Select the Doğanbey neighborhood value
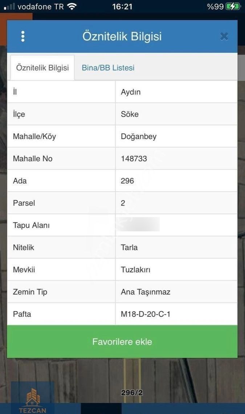245x414 pixels. coord(139,137)
